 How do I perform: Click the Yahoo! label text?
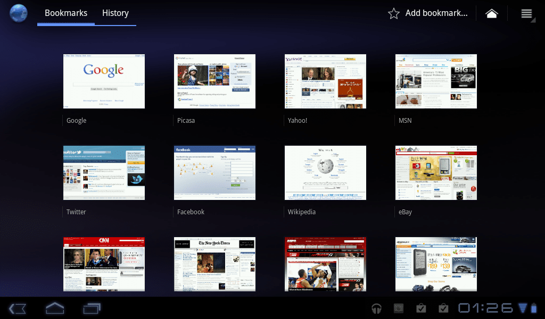(298, 121)
